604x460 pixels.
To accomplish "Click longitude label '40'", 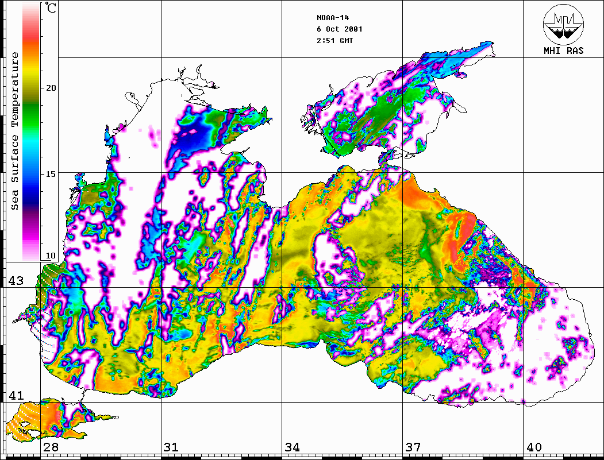I will point(534,447).
